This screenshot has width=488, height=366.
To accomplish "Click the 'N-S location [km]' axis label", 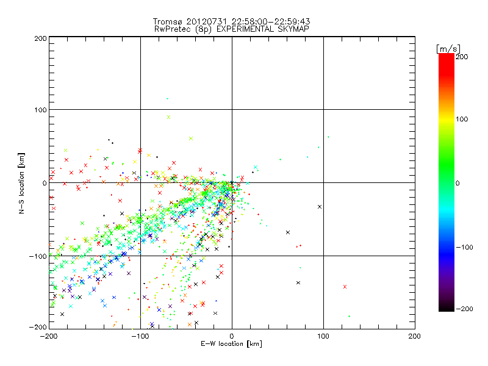I will (x=21, y=183).
